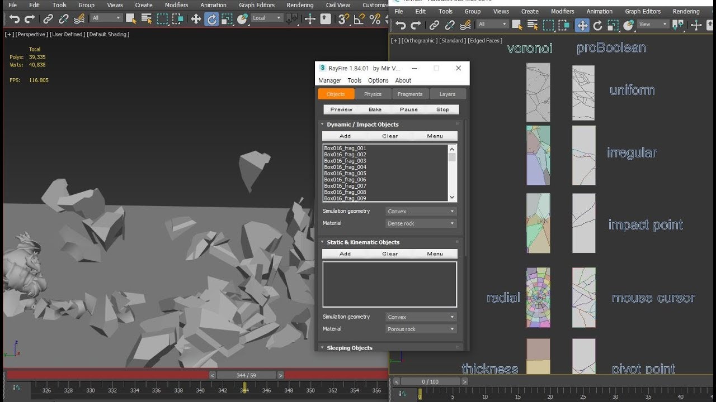Click Pause button in RayFire
The height and width of the screenshot is (402, 716).
click(x=409, y=109)
